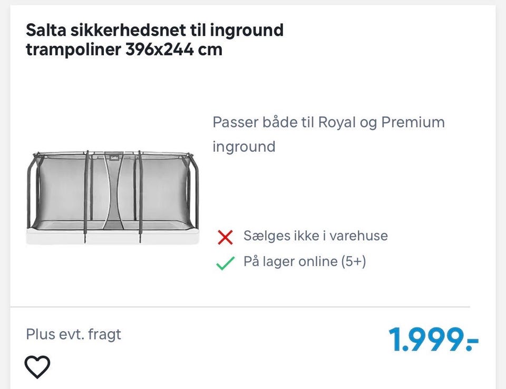506x389 pixels.
Task: Click 'inground' on the description's second line
Action: [244, 146]
